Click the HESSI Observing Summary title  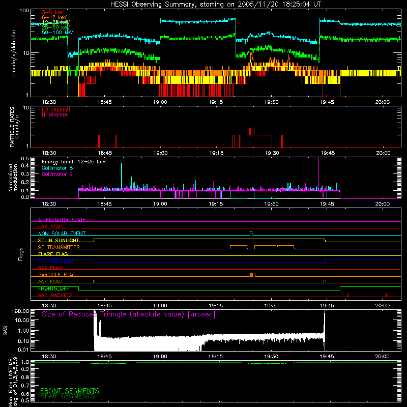tap(215, 4)
